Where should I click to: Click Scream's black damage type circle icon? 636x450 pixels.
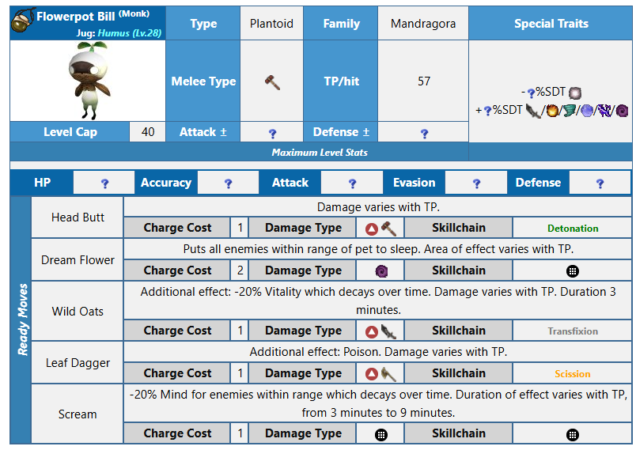380,435
